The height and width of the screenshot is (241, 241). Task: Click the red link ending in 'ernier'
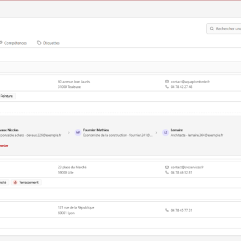(4, 146)
